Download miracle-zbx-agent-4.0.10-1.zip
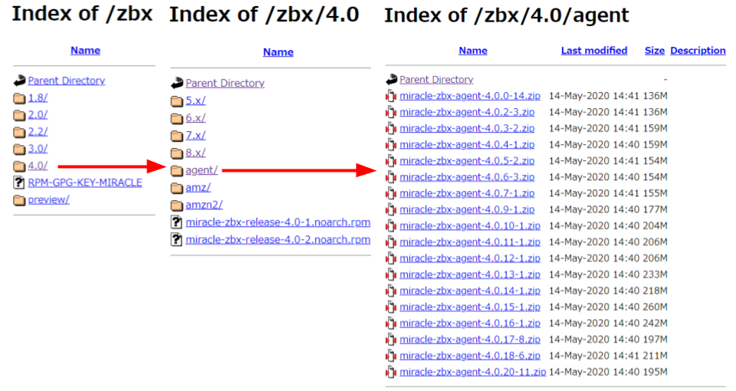 pos(470,226)
